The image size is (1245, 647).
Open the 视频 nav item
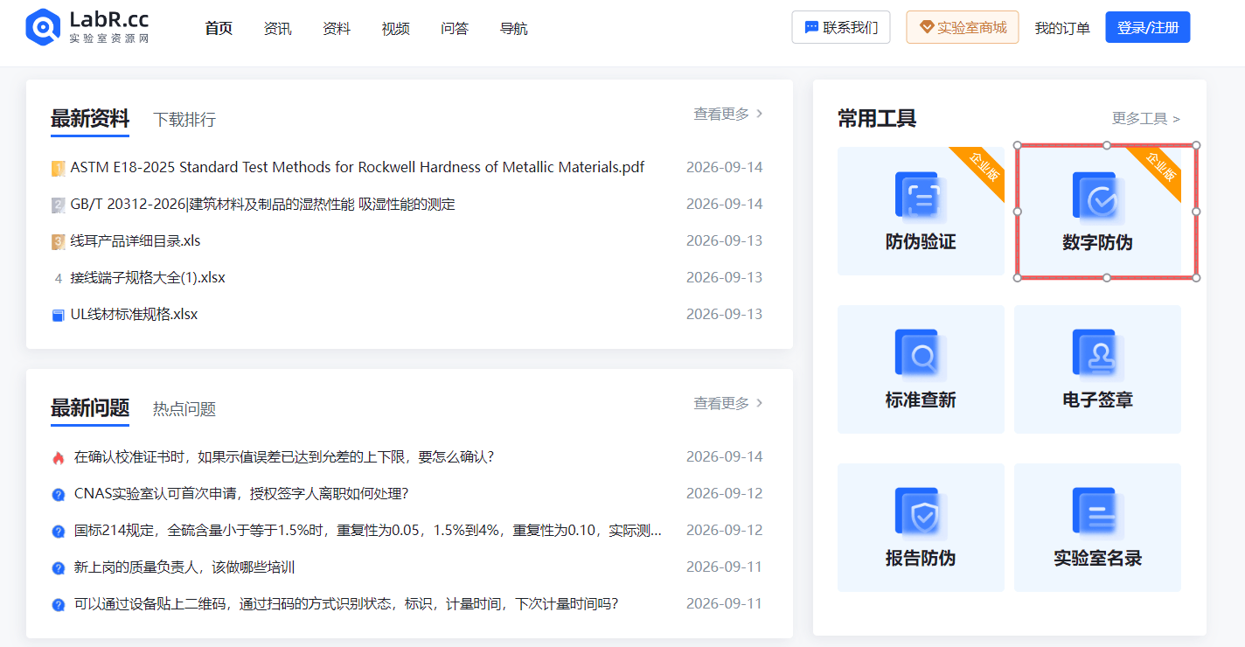pos(395,28)
